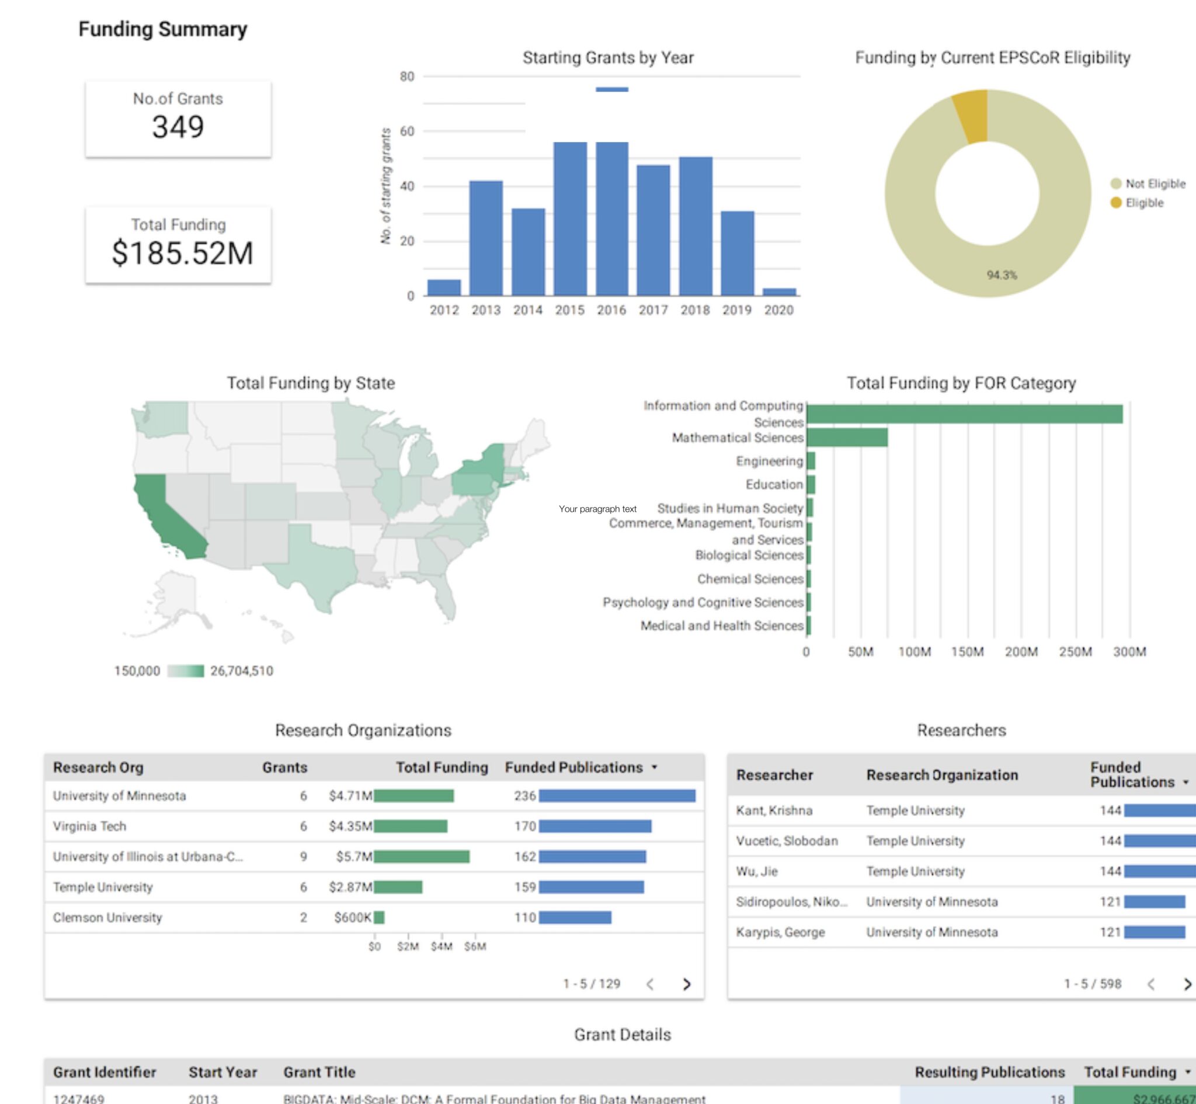Sort Grant Details by the Start Year header
This screenshot has width=1196, height=1104.
pyautogui.click(x=222, y=1072)
